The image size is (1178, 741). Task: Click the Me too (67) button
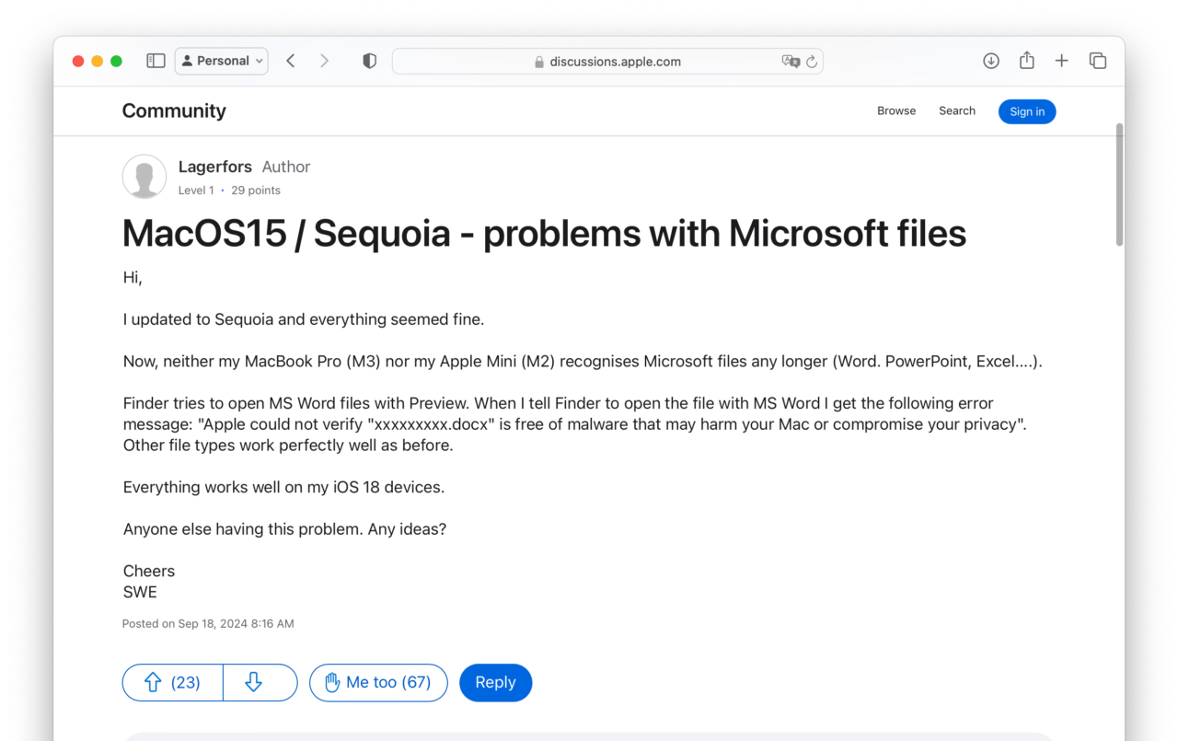coord(378,682)
